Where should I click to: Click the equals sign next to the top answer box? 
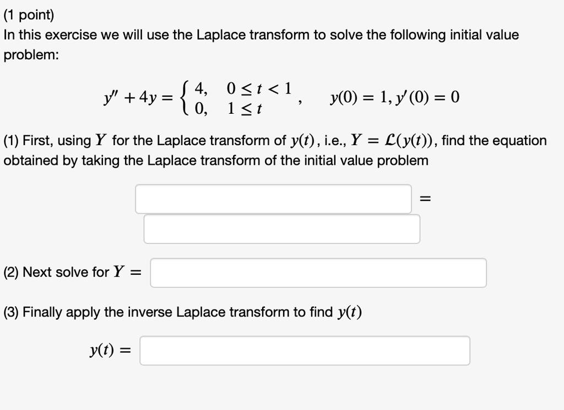coord(424,199)
